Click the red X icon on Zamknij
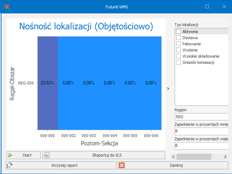Viewport: 232px width, 174px height. tap(122, 165)
